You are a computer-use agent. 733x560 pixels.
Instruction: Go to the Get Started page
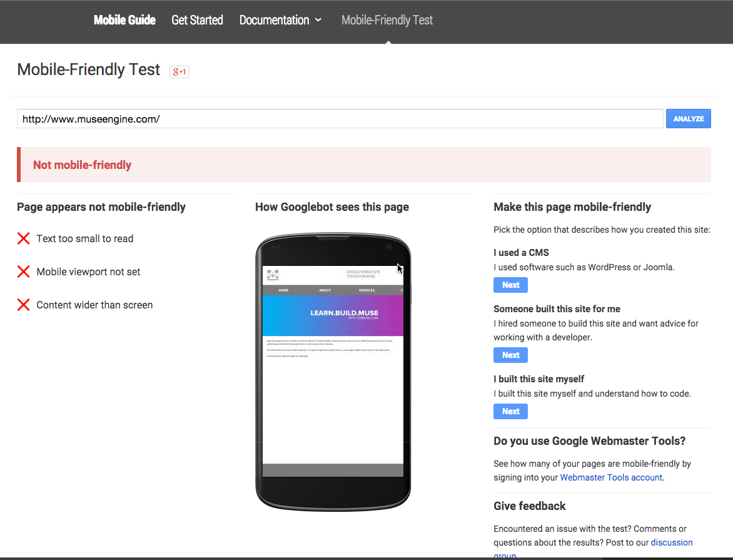coord(197,20)
